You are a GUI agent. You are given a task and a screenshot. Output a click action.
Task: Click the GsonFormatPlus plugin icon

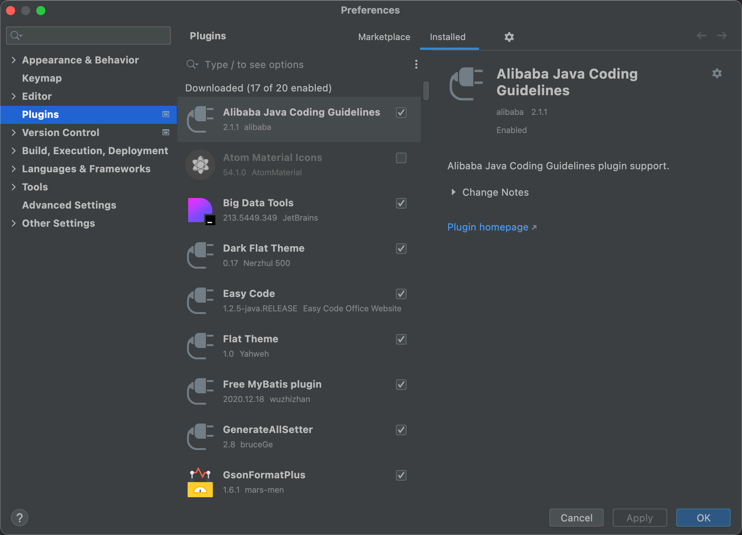pos(200,482)
